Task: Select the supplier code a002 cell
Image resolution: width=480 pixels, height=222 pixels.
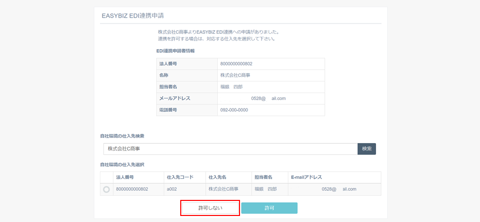Action: tap(172, 189)
